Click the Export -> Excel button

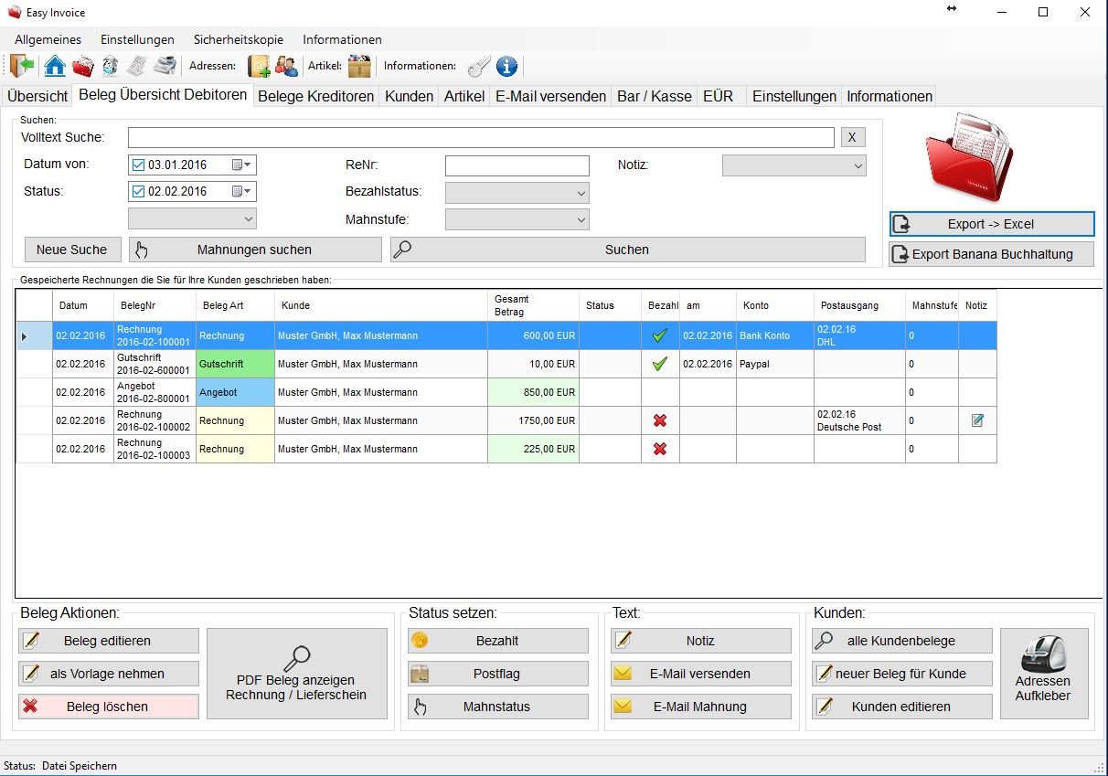click(992, 224)
